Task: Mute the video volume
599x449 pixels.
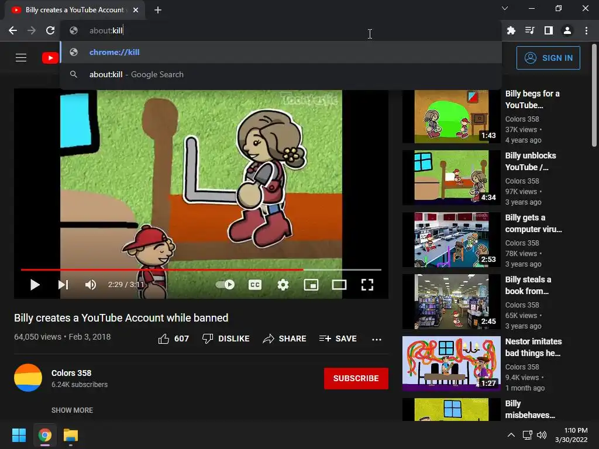Action: (91, 285)
